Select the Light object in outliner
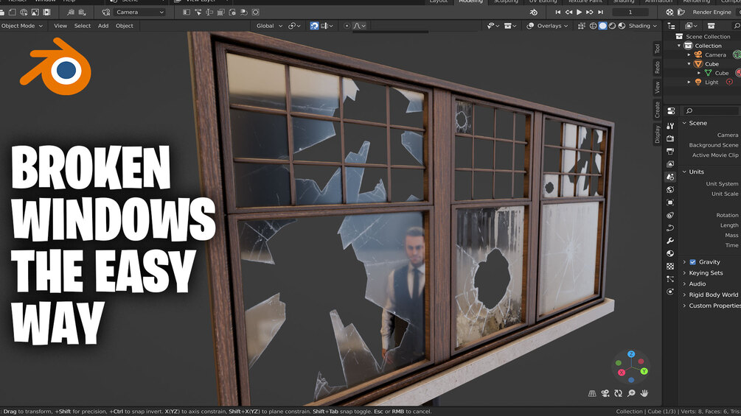741x416 pixels. 712,82
